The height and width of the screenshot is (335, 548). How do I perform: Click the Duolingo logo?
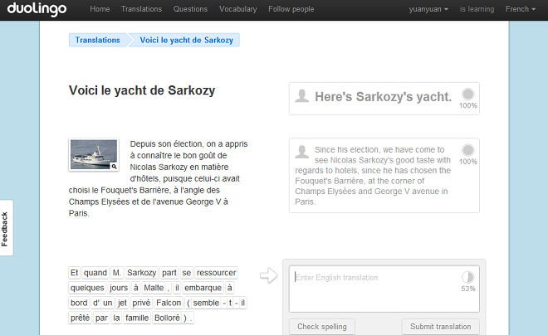tap(37, 9)
